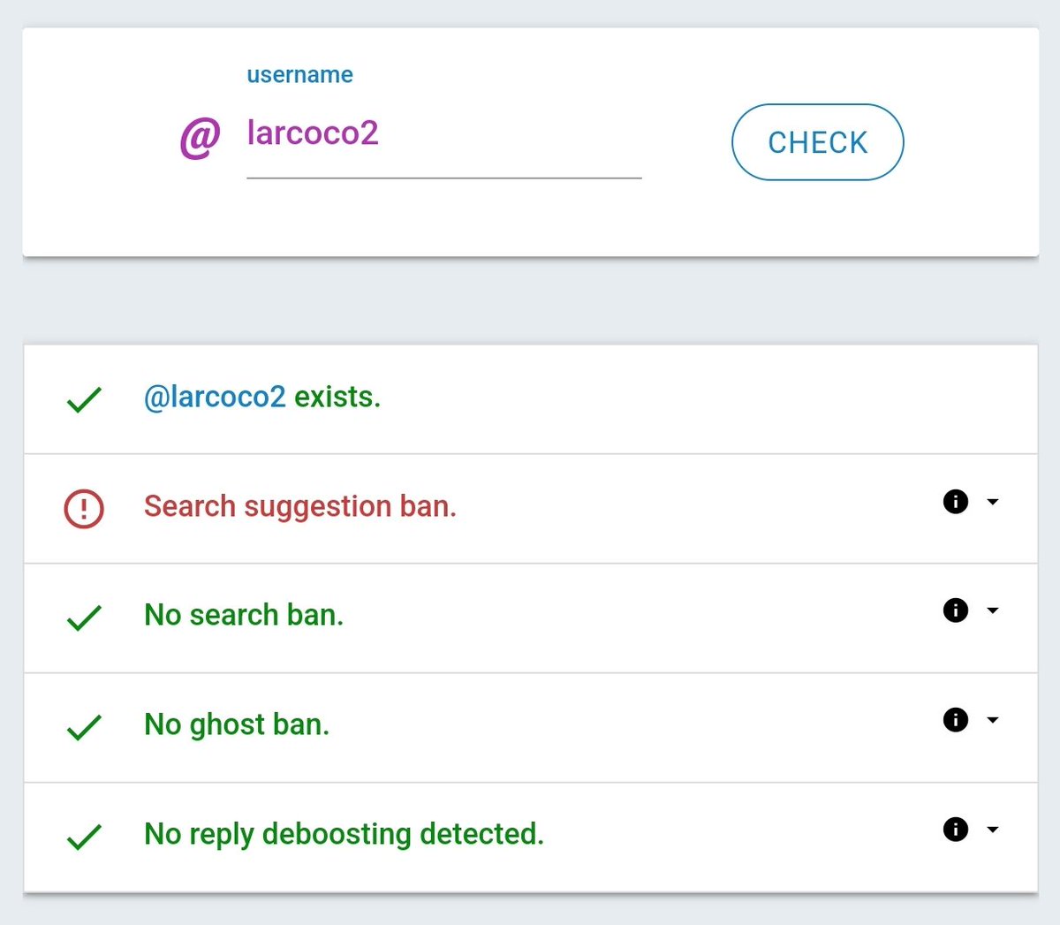Click the 'No search ban.' text

pos(244,615)
